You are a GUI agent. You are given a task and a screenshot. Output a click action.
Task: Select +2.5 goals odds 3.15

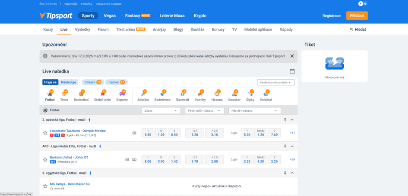[215, 132]
